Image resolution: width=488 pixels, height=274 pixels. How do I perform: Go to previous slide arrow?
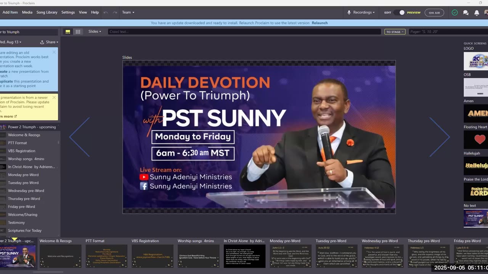[x=79, y=137]
